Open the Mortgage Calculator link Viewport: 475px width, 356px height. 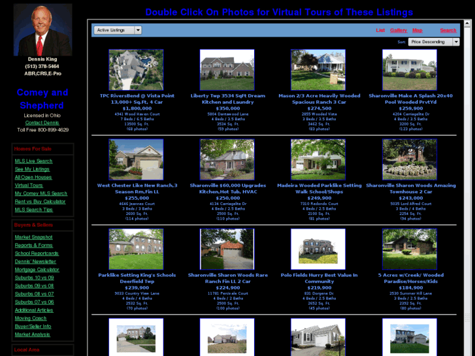[x=37, y=269]
